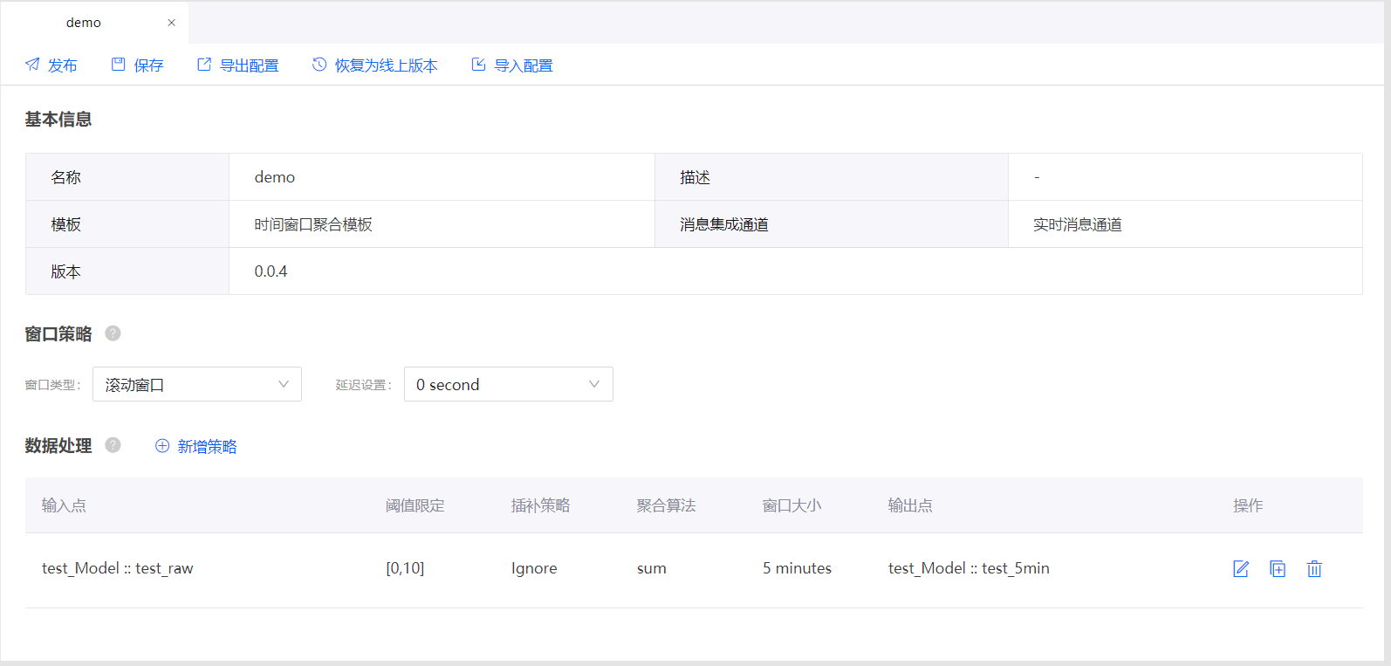Viewport: 1391px width, 666px height.
Task: Edit the test_raw strategy row
Action: coord(1240,569)
